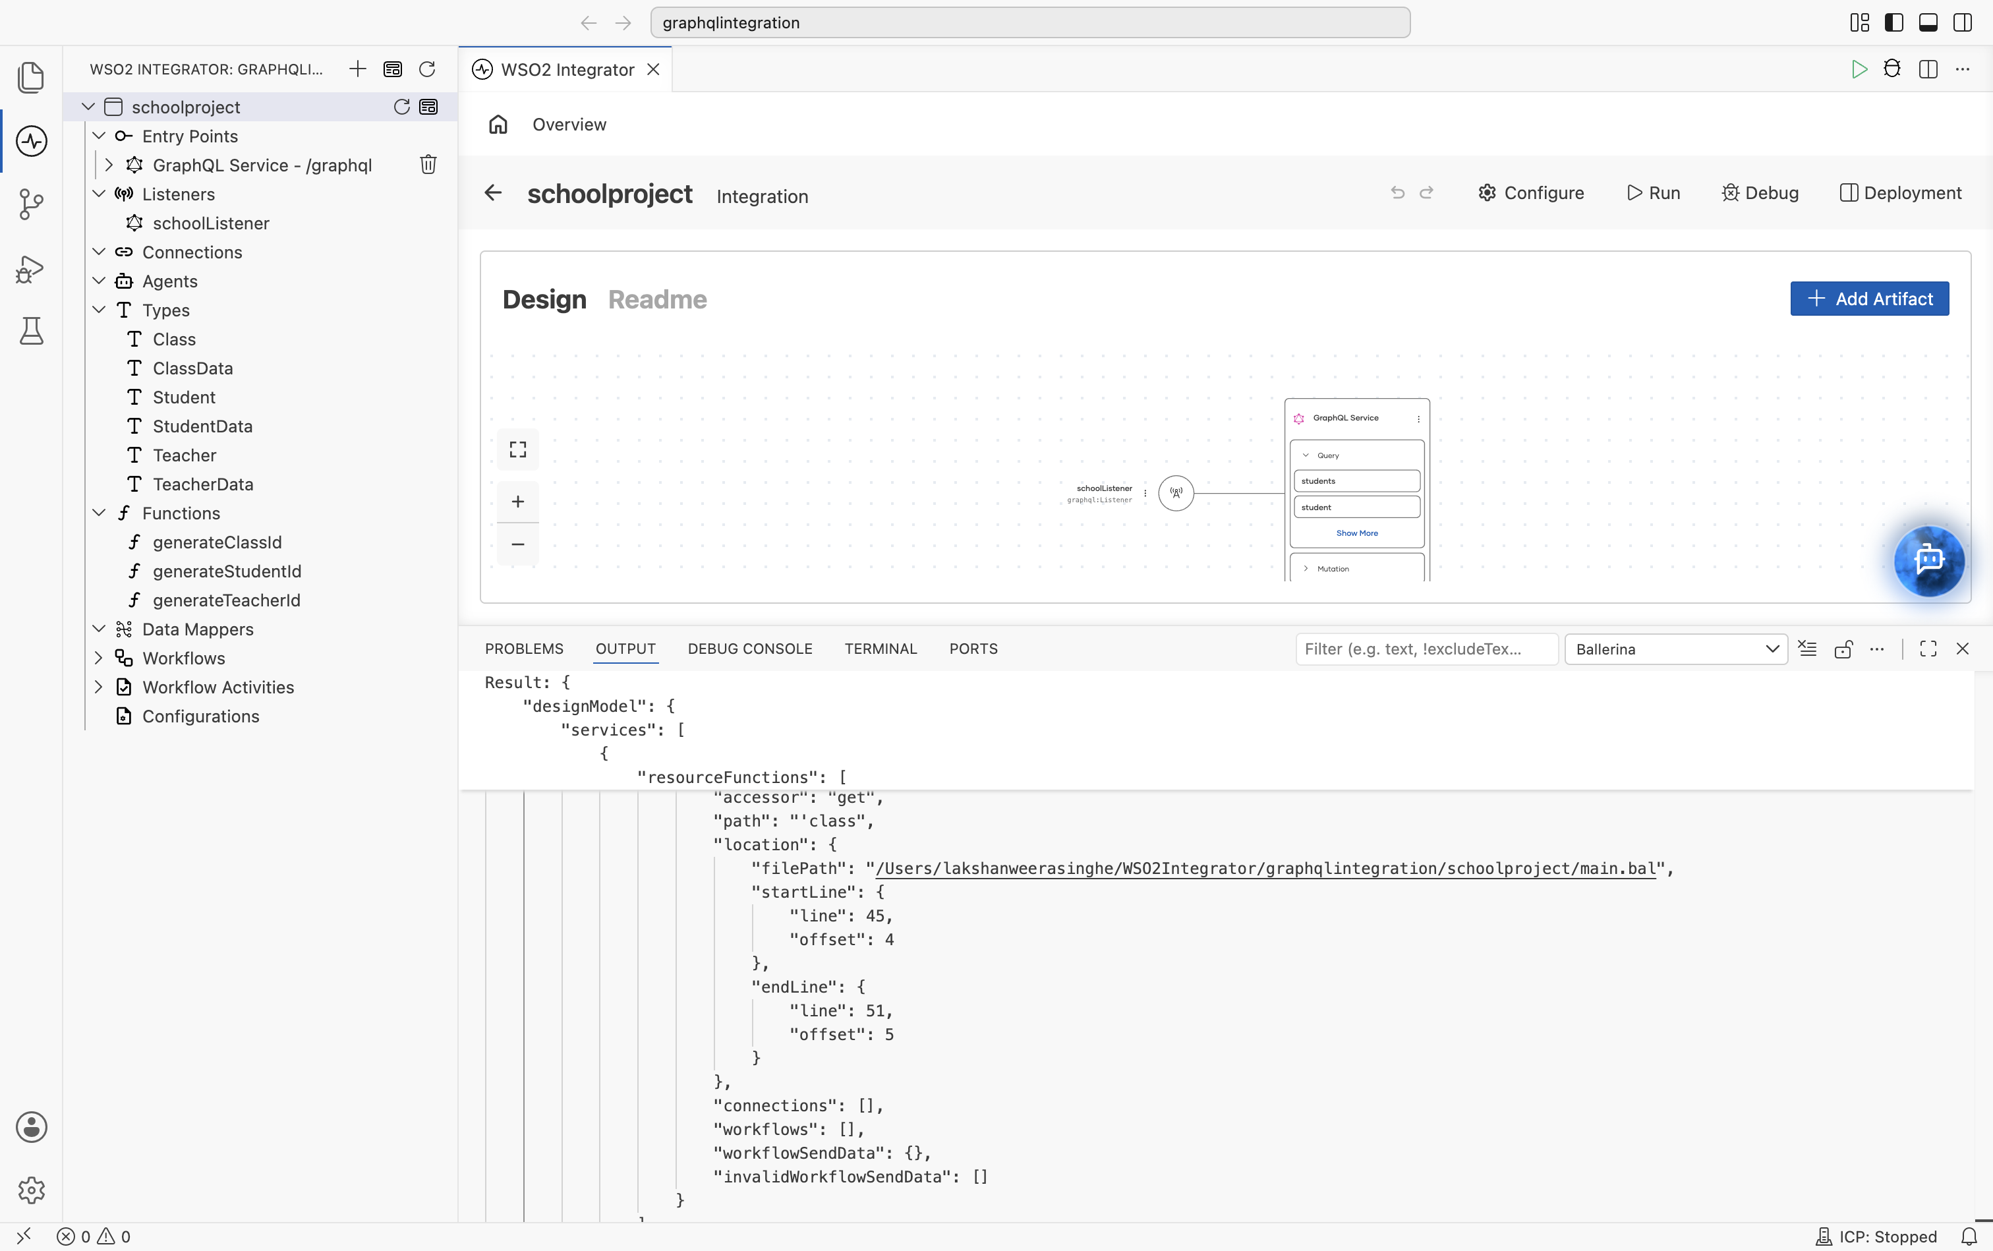1993x1251 pixels.
Task: Switch to the TERMINAL tab
Action: tap(881, 649)
